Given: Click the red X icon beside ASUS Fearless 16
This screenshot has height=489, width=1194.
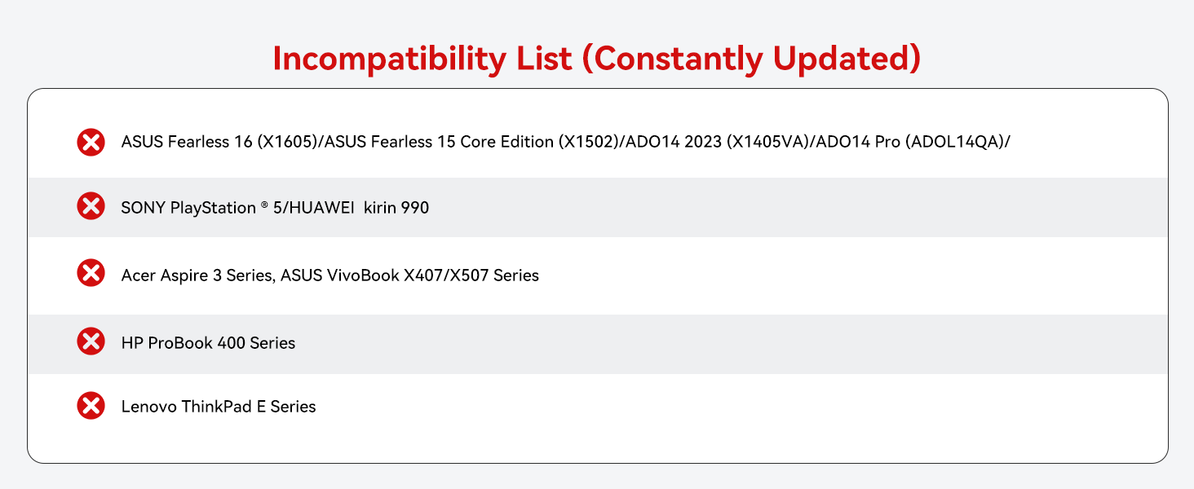Looking at the screenshot, I should [91, 143].
